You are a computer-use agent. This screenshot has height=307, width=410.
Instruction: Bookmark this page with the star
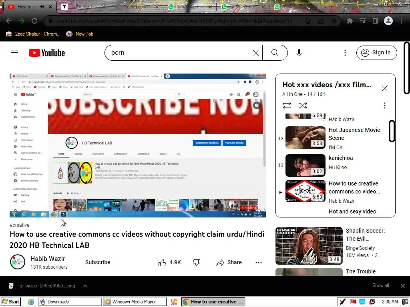(334, 21)
